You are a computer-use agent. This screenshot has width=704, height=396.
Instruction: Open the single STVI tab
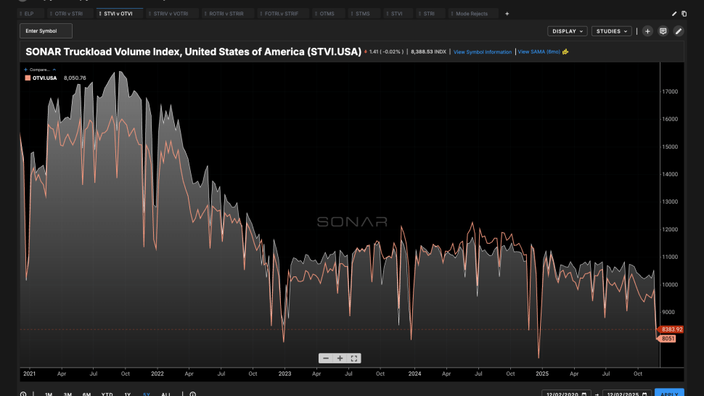pos(398,14)
